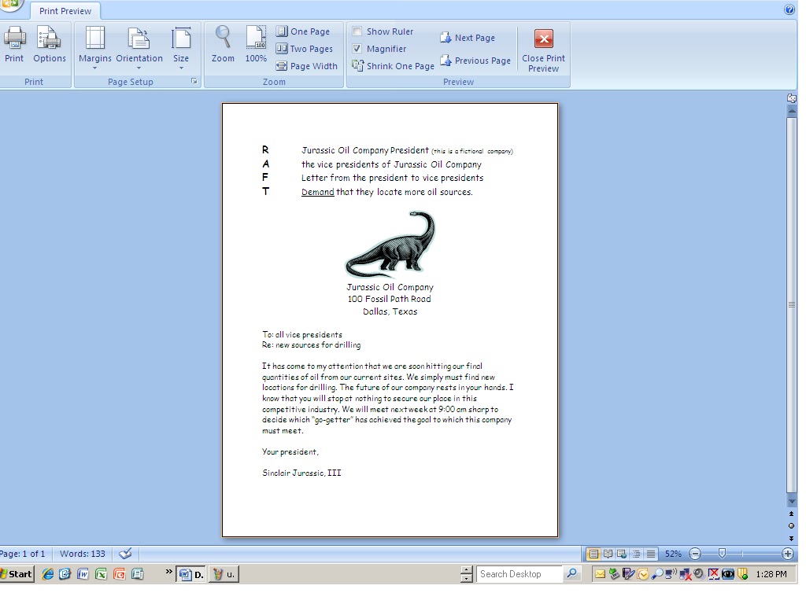Launch Internet Explorer from Quick Launch

(x=48, y=574)
